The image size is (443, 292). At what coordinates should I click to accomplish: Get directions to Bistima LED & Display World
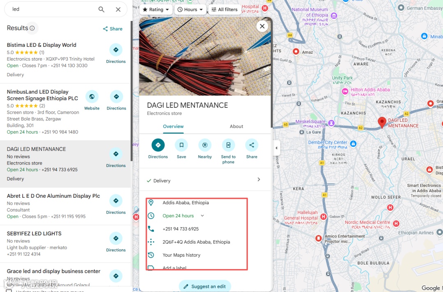coord(116,54)
